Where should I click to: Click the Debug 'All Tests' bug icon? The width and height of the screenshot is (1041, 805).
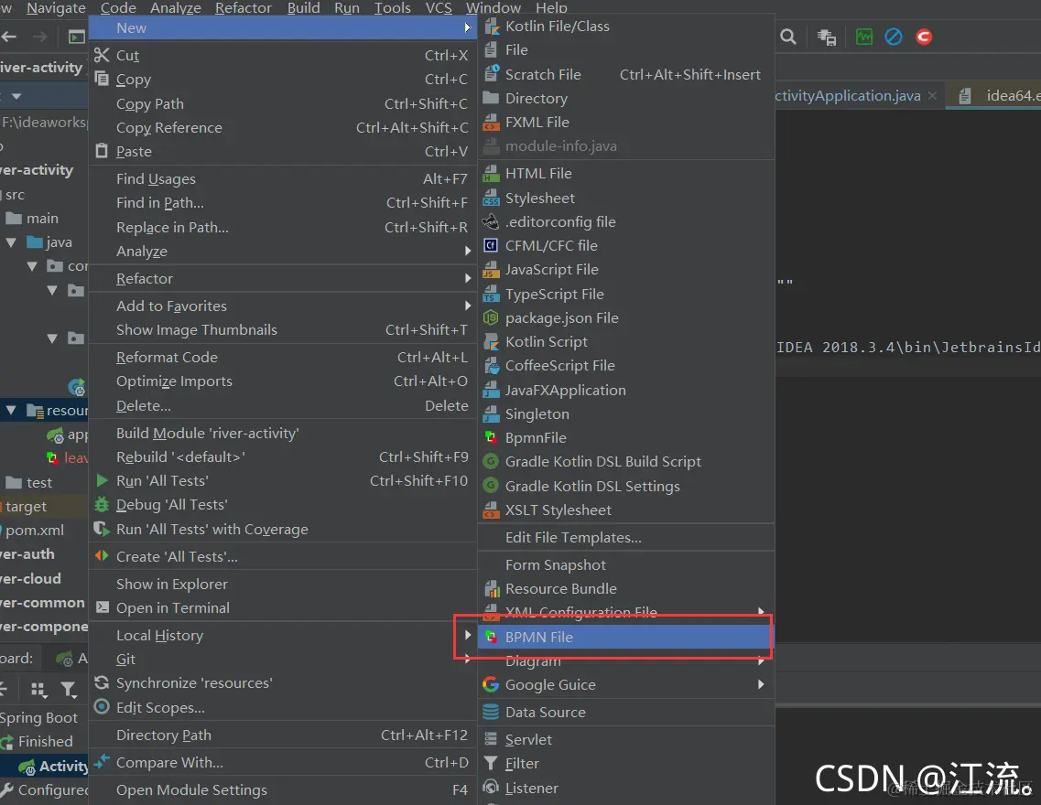tap(102, 505)
